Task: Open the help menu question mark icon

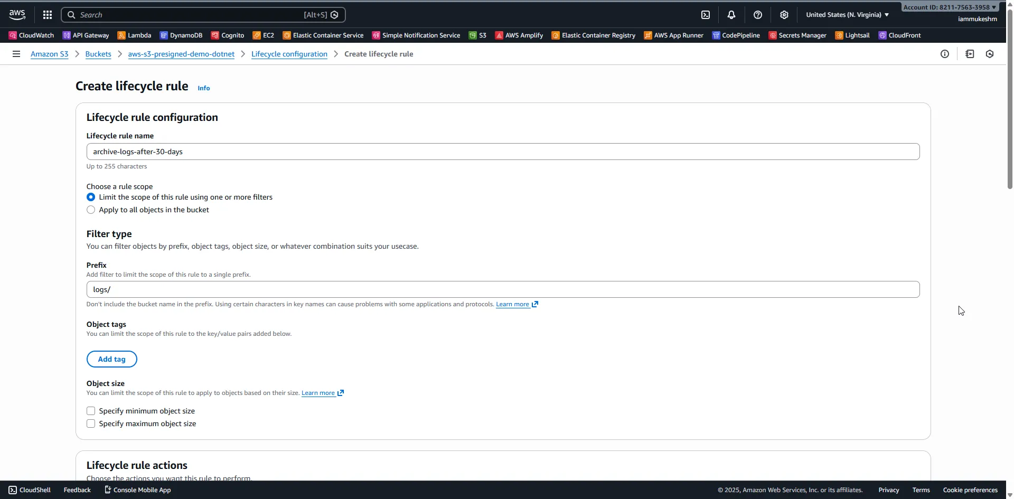Action: click(758, 14)
